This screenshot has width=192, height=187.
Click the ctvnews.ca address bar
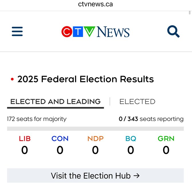pyautogui.click(x=96, y=4)
